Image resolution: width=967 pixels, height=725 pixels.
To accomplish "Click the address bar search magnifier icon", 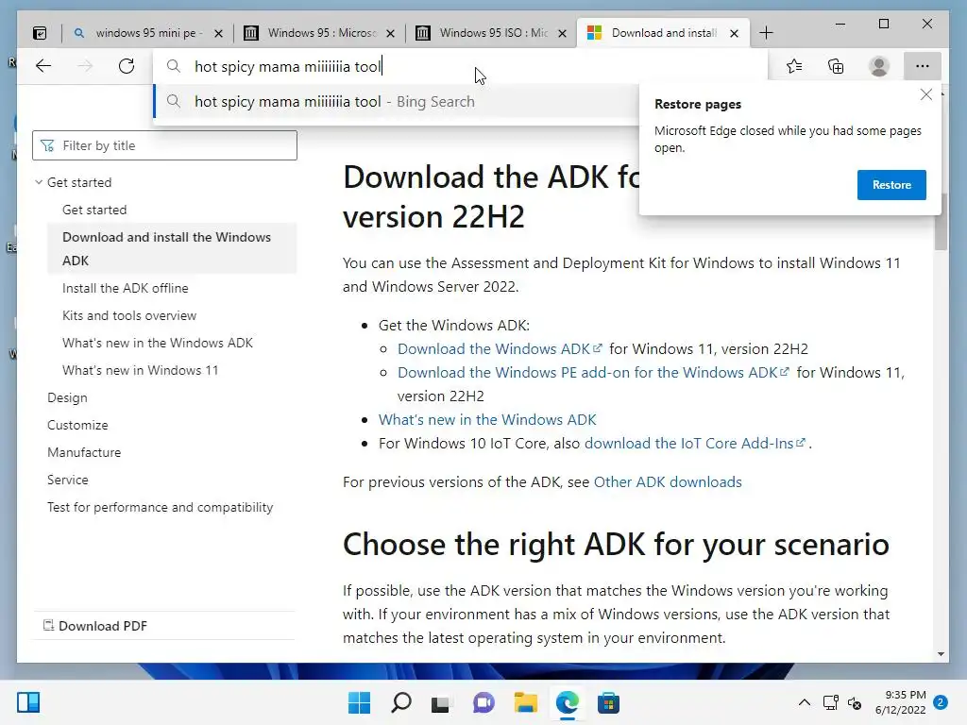I will pos(174,66).
